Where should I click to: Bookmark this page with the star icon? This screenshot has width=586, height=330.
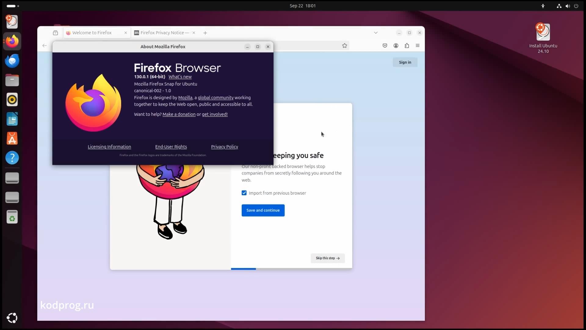345,46
